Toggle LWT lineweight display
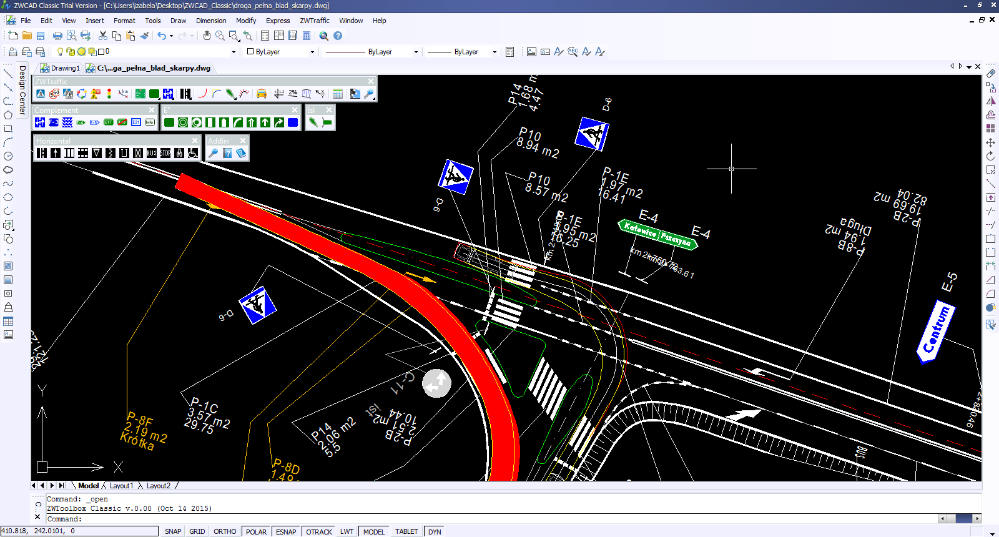This screenshot has height=537, width=999. [x=347, y=531]
